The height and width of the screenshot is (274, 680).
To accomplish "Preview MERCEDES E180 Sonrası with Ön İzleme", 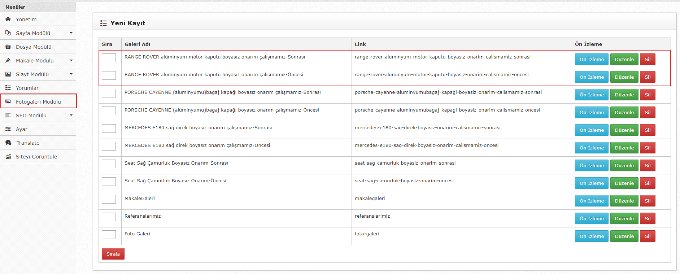I will tap(592, 130).
